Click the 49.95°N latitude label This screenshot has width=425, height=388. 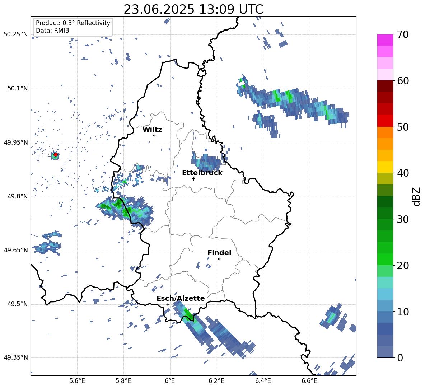pyautogui.click(x=16, y=142)
